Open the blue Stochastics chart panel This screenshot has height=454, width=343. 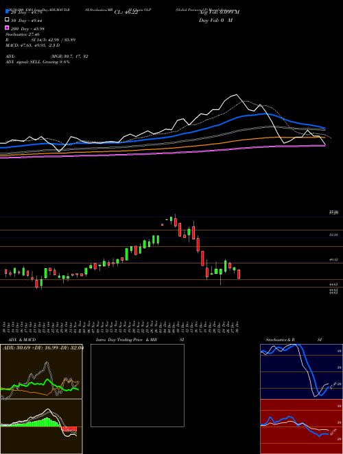coord(301,371)
